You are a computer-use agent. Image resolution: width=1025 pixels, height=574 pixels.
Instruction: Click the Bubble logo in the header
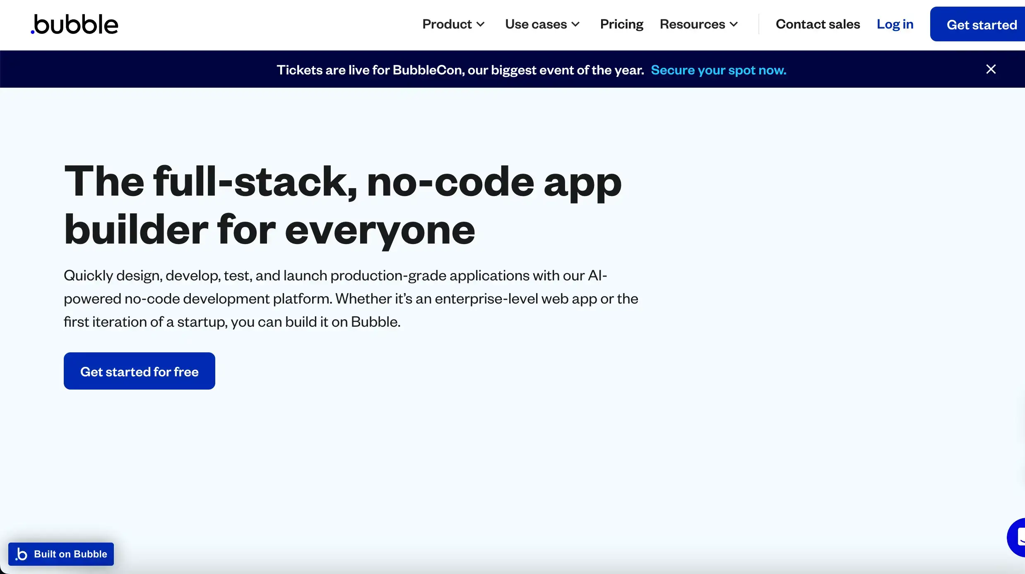75,24
